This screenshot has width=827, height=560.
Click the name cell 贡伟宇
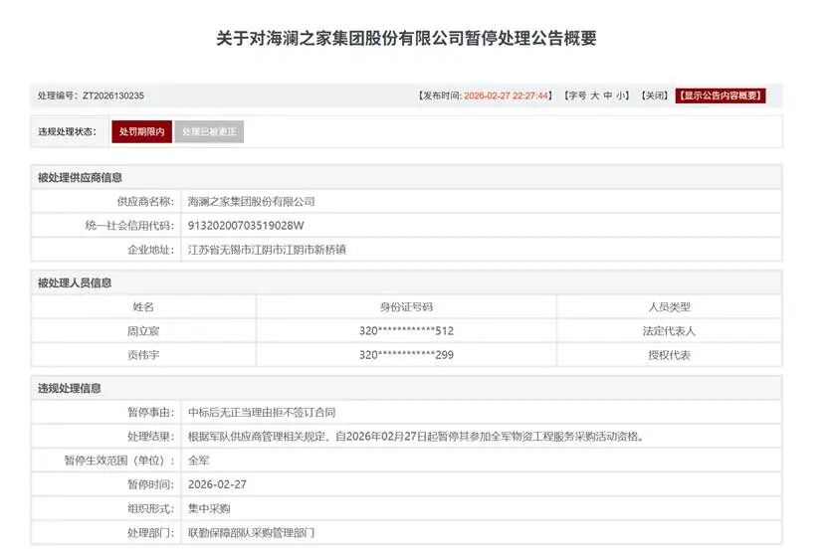point(143,355)
